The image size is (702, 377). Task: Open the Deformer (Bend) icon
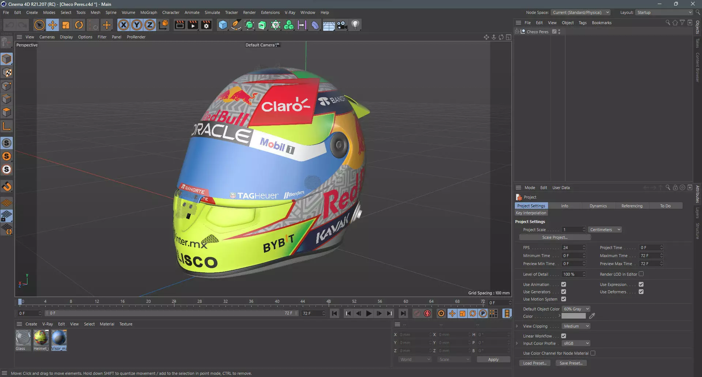click(x=315, y=25)
